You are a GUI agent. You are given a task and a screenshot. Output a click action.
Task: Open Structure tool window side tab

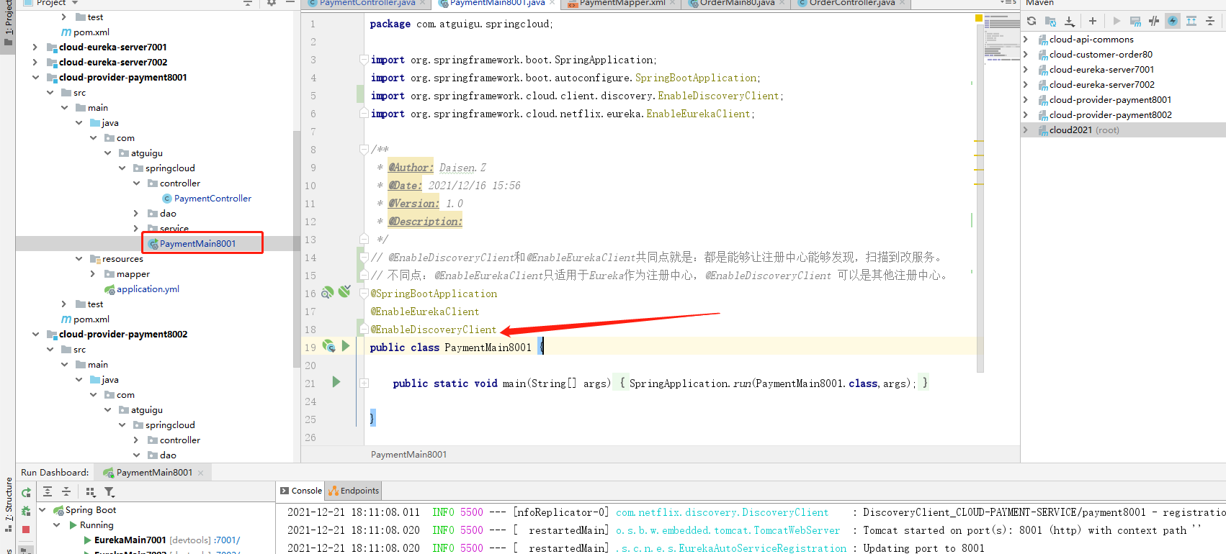click(x=9, y=504)
